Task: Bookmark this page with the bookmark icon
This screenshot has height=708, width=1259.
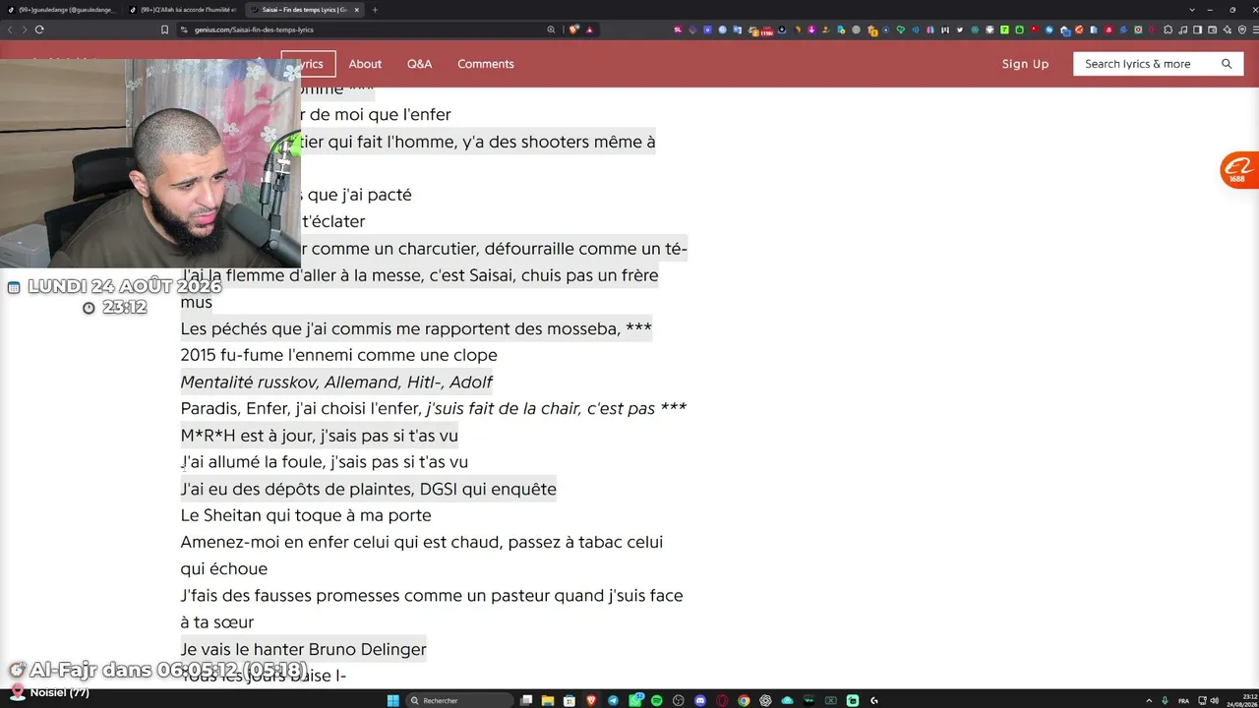Action: click(164, 29)
